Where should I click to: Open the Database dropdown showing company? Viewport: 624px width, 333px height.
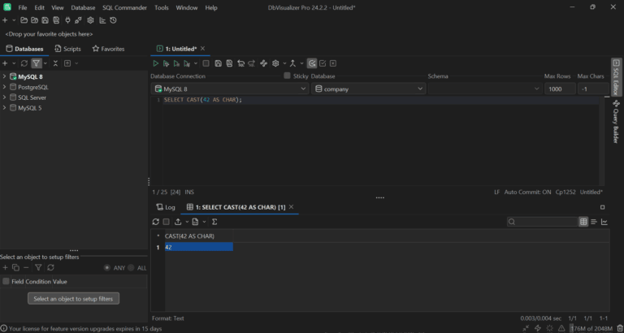coord(369,89)
